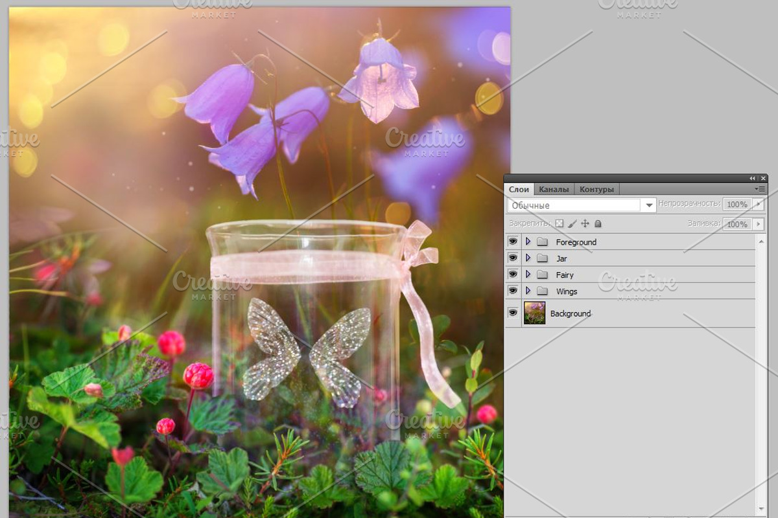Image resolution: width=778 pixels, height=518 pixels.
Task: Toggle lock image pixels brush icon
Action: (572, 223)
